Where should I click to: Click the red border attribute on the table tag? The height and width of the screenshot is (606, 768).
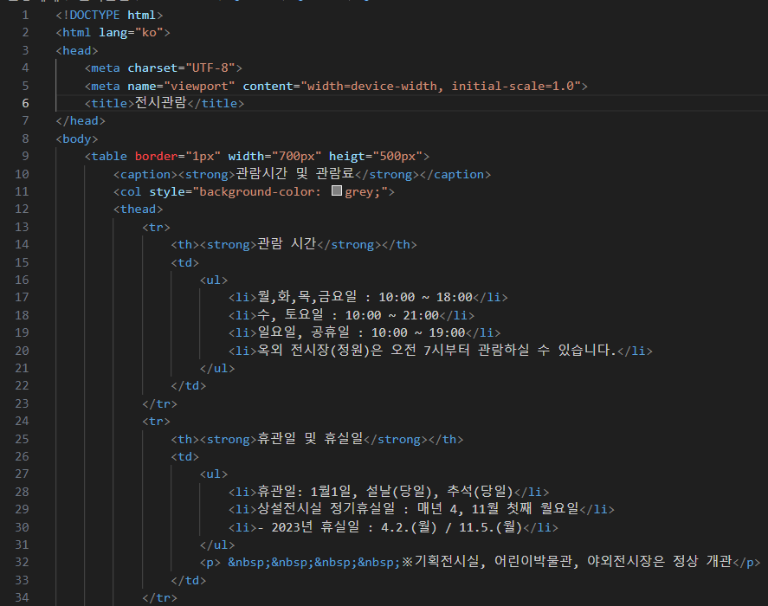tap(156, 157)
